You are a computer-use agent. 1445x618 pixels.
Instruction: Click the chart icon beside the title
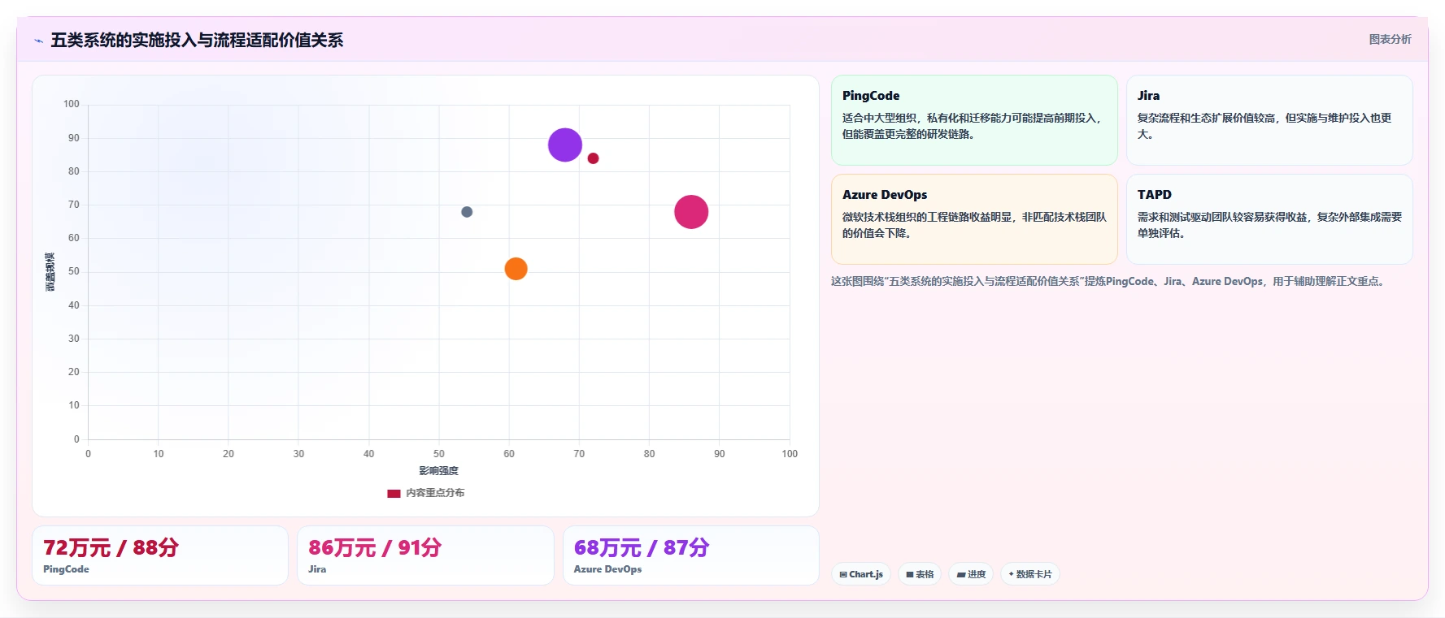[x=38, y=41]
